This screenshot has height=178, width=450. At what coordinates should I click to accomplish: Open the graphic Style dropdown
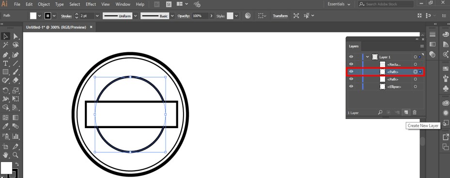click(x=236, y=16)
